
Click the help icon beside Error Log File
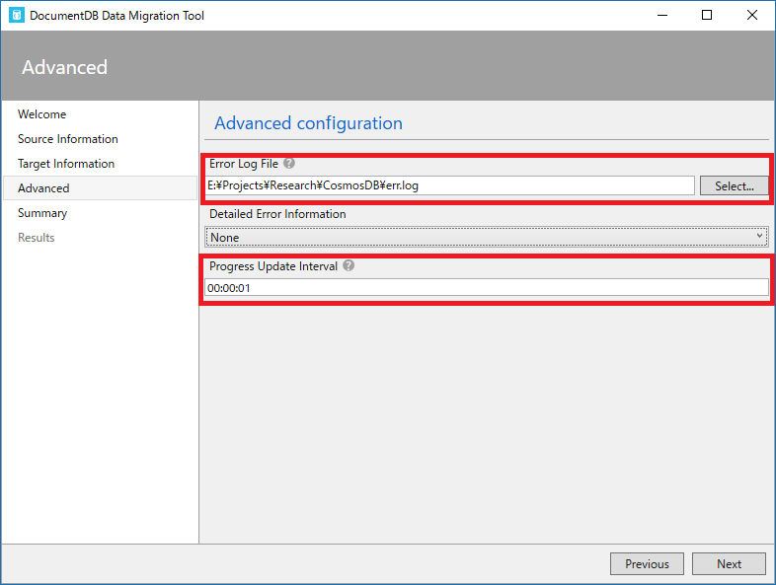pos(289,163)
